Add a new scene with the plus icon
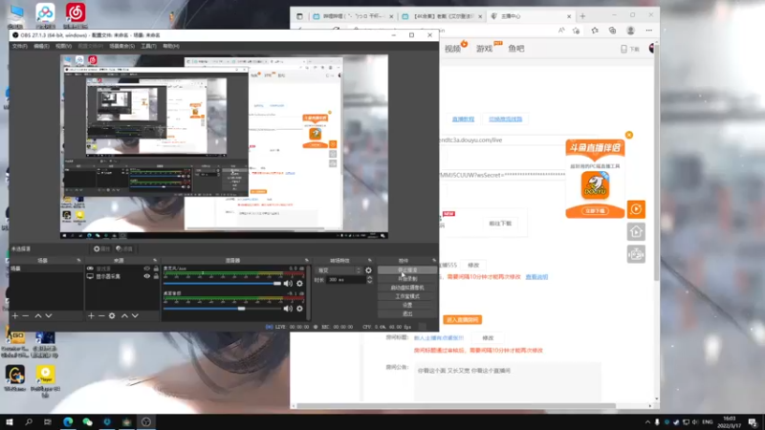Viewport: 765px width, 430px height. (x=15, y=316)
